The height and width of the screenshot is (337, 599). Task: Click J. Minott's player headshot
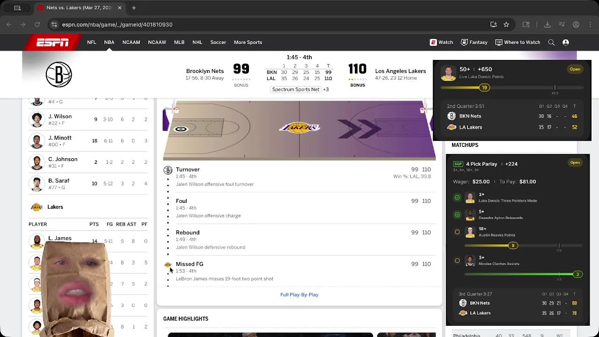tap(37, 141)
